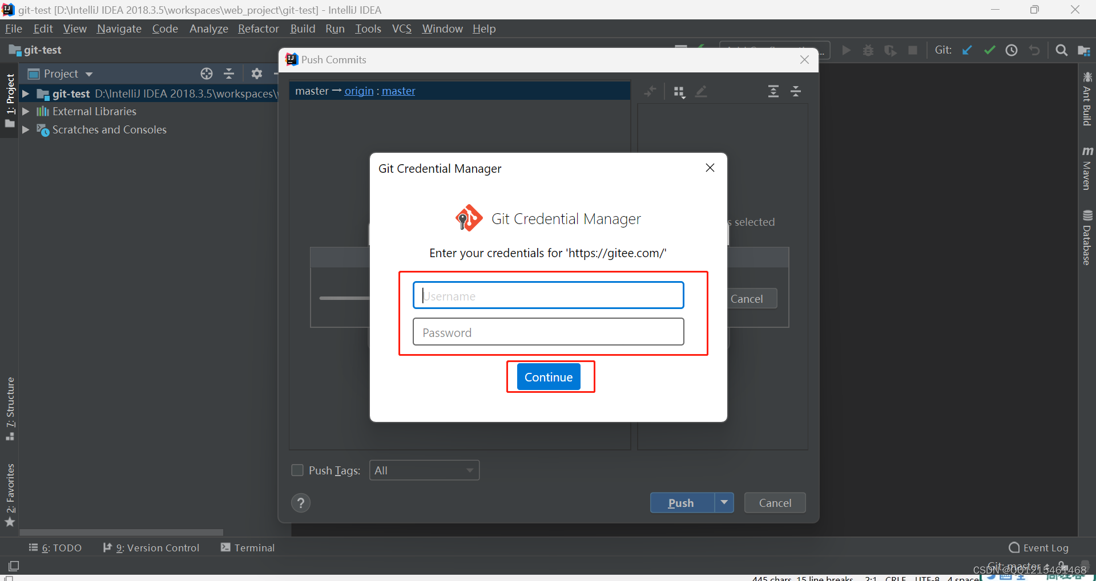The width and height of the screenshot is (1096, 581).
Task: Open Search Everywhere magnifier icon
Action: pyautogui.click(x=1061, y=50)
